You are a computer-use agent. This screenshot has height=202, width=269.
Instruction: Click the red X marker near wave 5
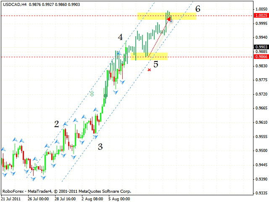point(149,70)
